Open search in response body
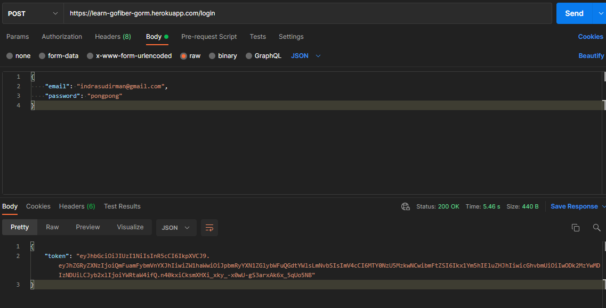606x308 pixels. tap(596, 228)
